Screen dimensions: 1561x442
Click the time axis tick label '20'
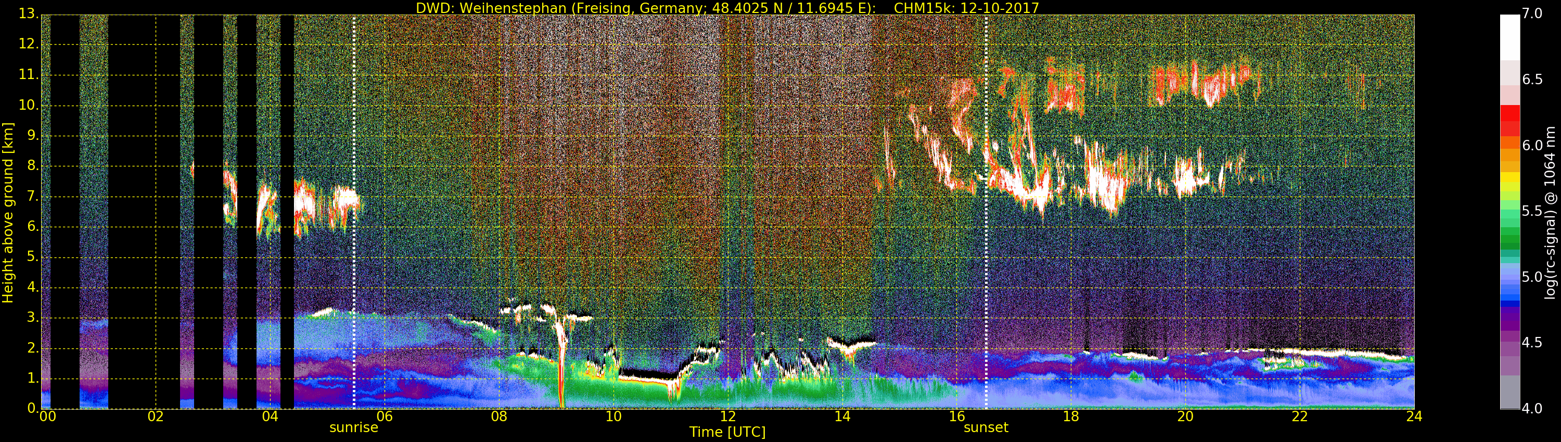point(1185,417)
